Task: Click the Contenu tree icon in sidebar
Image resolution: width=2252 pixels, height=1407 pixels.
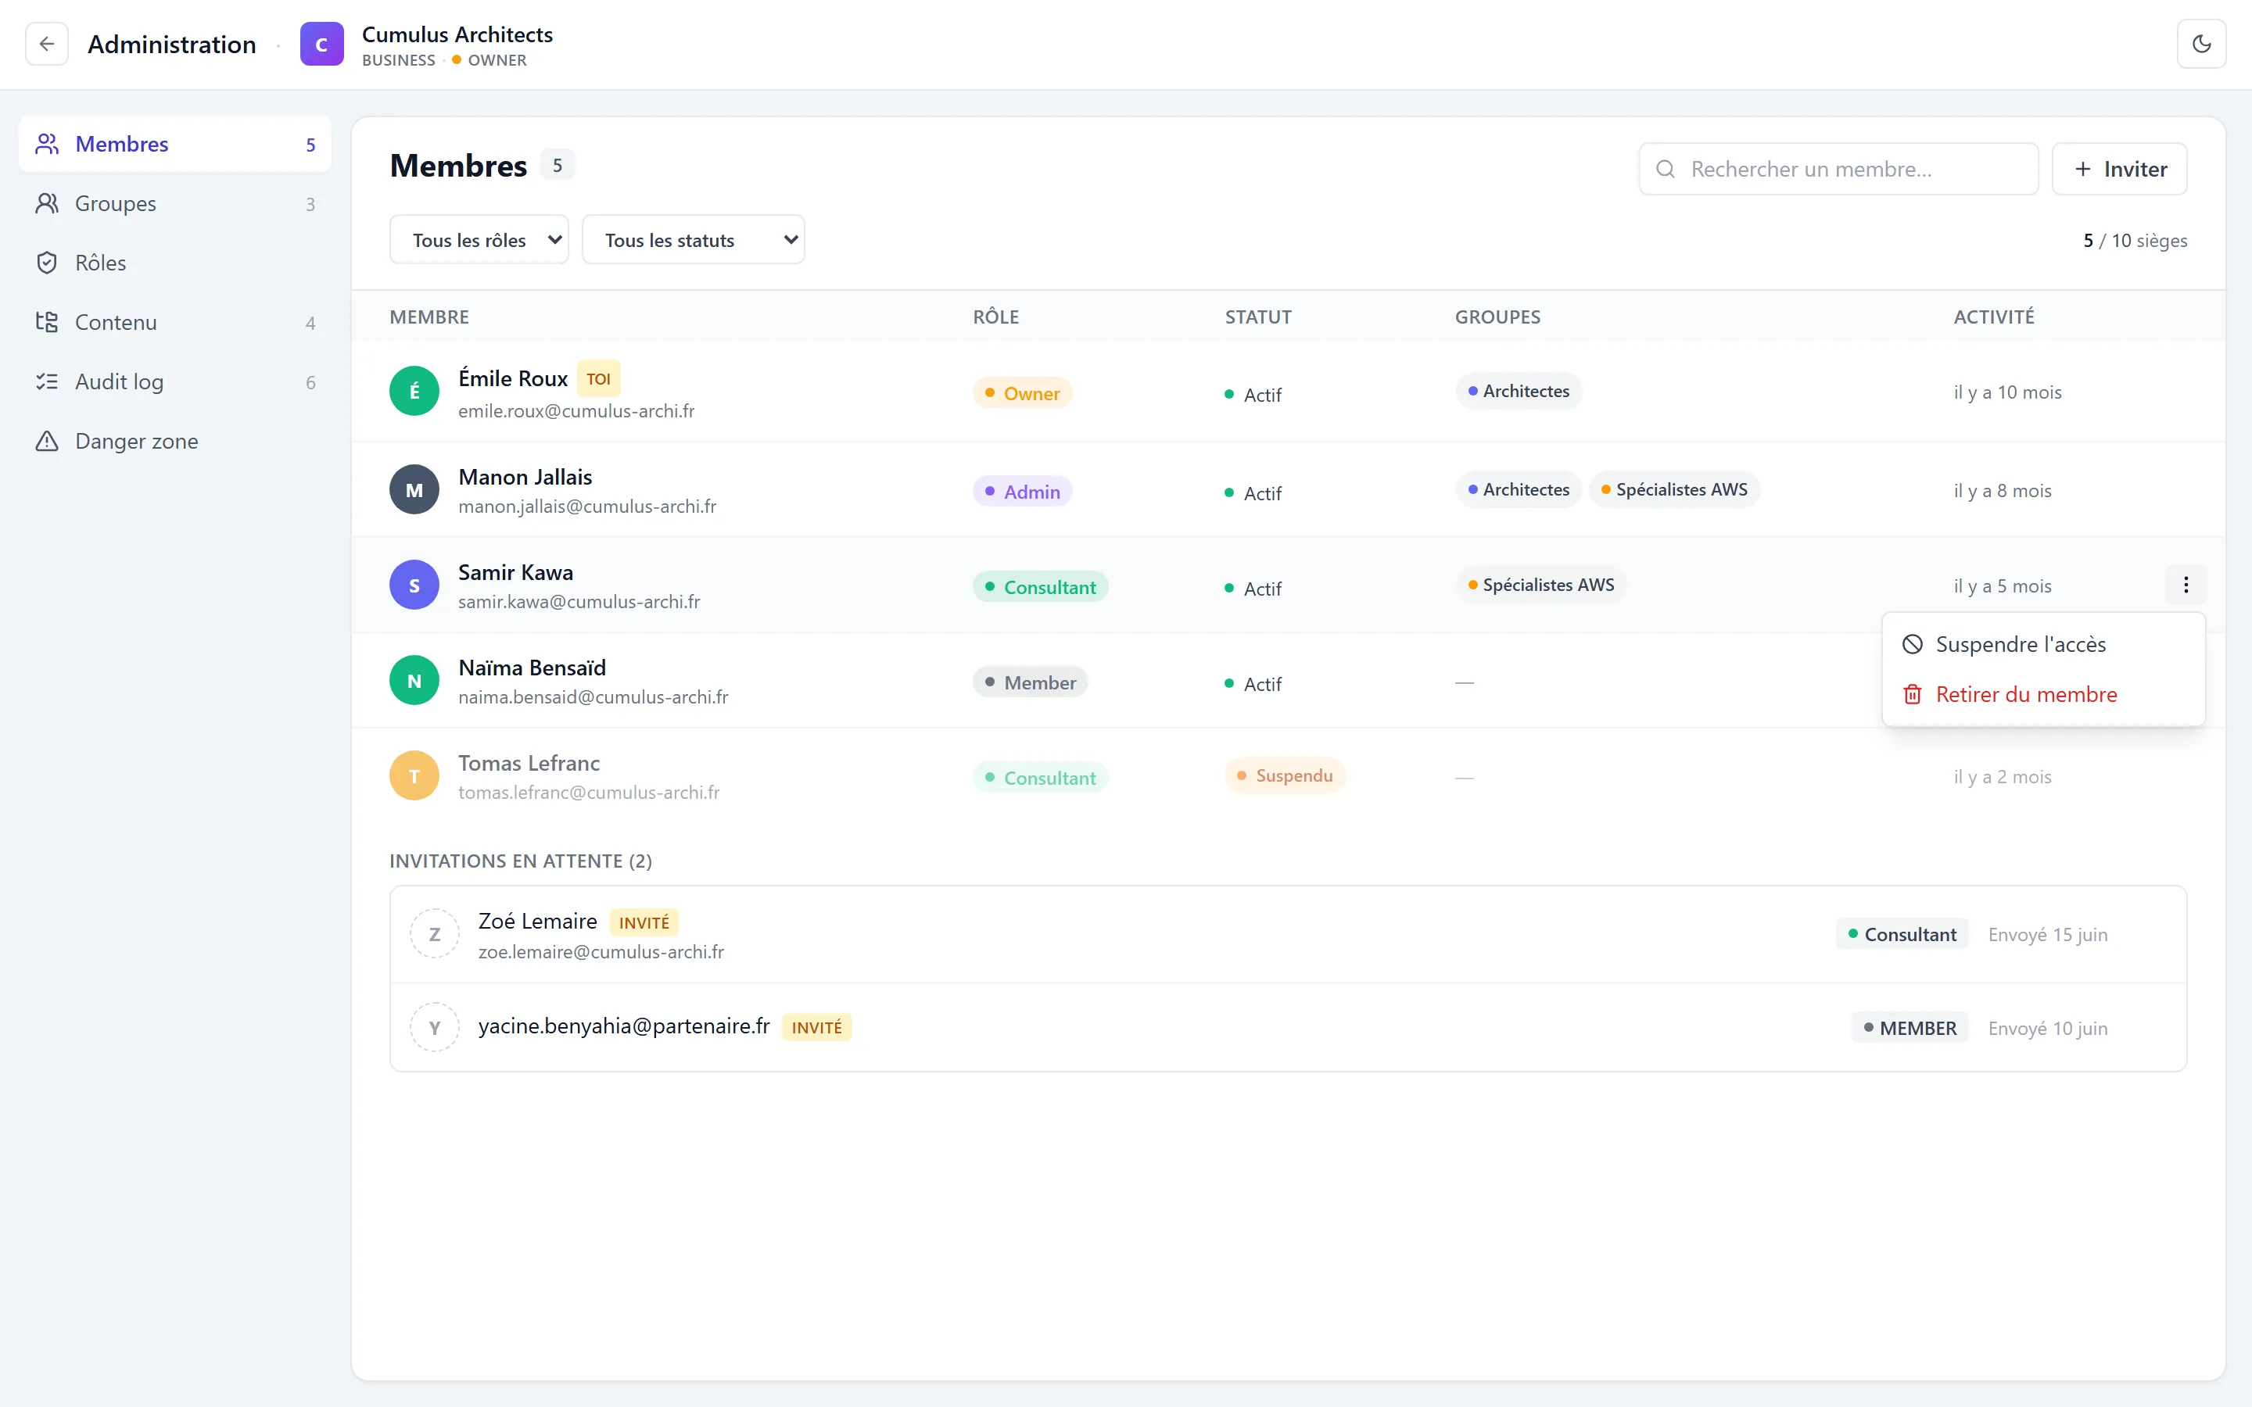Action: click(x=47, y=322)
